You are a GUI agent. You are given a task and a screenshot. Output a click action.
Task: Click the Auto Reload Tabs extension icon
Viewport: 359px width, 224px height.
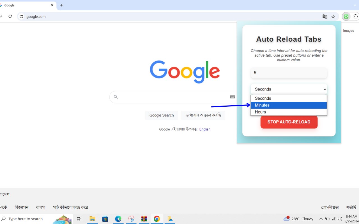click(346, 17)
